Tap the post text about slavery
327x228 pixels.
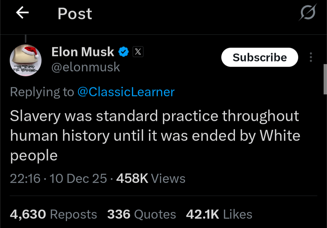click(x=155, y=136)
